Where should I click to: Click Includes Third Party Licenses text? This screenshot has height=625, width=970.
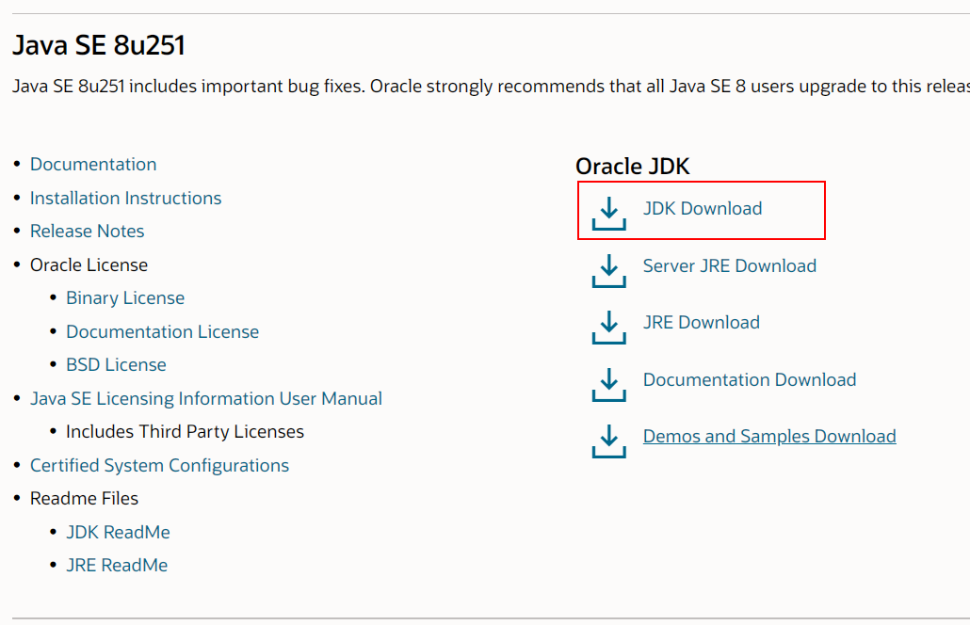click(x=185, y=431)
